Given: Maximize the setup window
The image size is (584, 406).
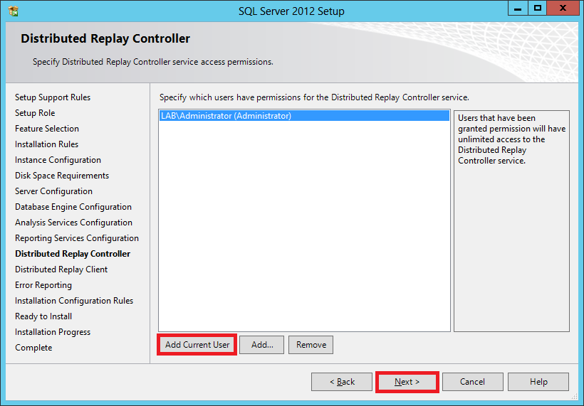Looking at the screenshot, I should coord(537,9).
